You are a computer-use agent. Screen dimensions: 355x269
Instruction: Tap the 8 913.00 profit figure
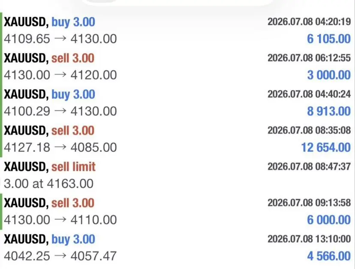(329, 111)
